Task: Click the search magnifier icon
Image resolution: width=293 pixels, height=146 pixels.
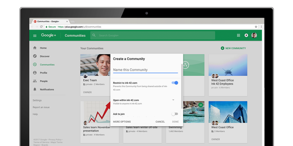Action: coord(94,35)
